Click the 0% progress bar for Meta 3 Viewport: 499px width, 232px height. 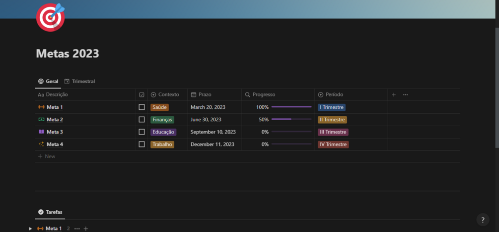[291, 132]
